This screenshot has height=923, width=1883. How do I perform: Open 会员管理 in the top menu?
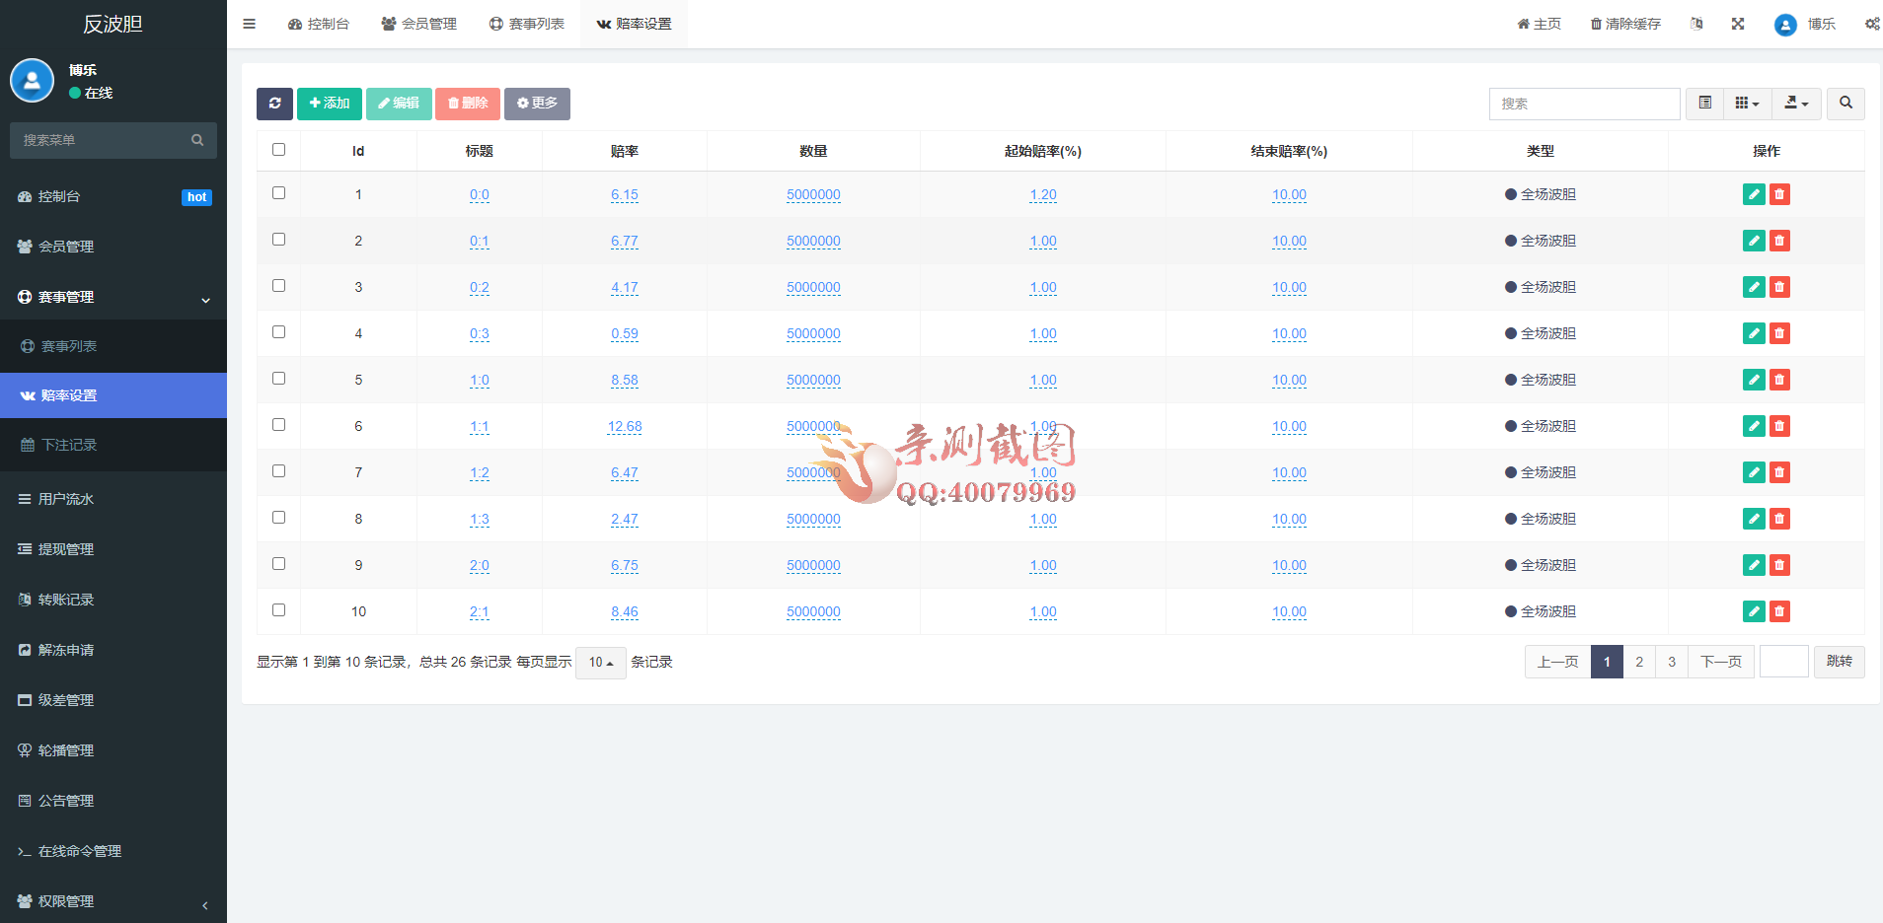[418, 24]
